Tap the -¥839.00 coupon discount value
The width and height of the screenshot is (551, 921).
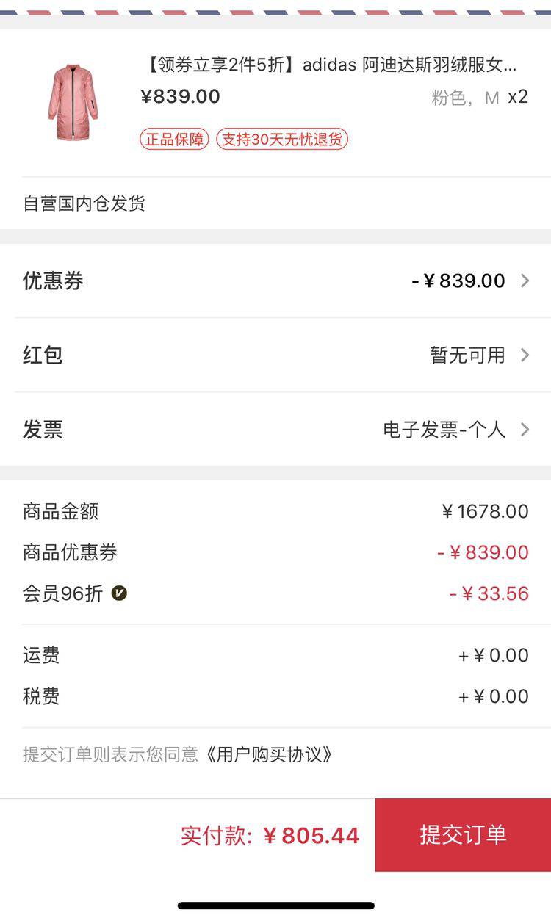458,281
